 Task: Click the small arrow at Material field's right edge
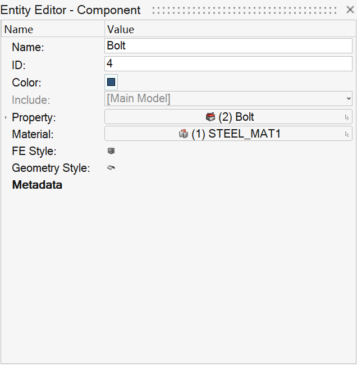tap(347, 134)
